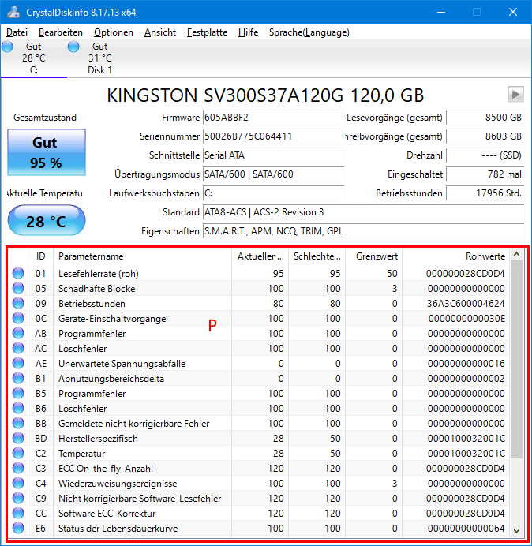532x546 pixels.
Task: Click status orb for 09 Betriebsstunden row
Action: 18,303
